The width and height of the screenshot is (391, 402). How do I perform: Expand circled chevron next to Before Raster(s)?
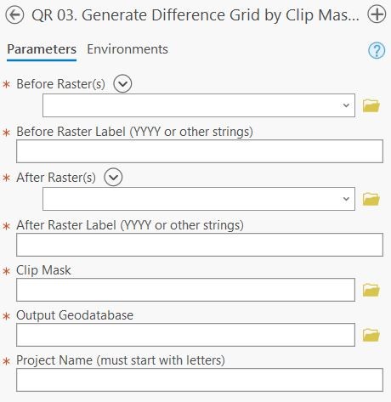point(122,83)
